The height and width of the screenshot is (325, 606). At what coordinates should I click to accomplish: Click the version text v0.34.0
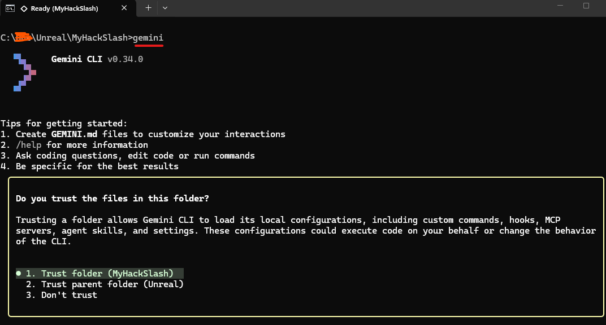coord(125,59)
